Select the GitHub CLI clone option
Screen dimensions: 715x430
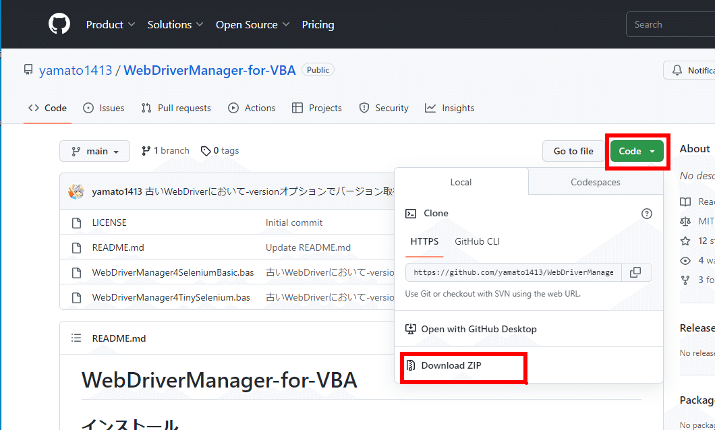click(x=477, y=241)
